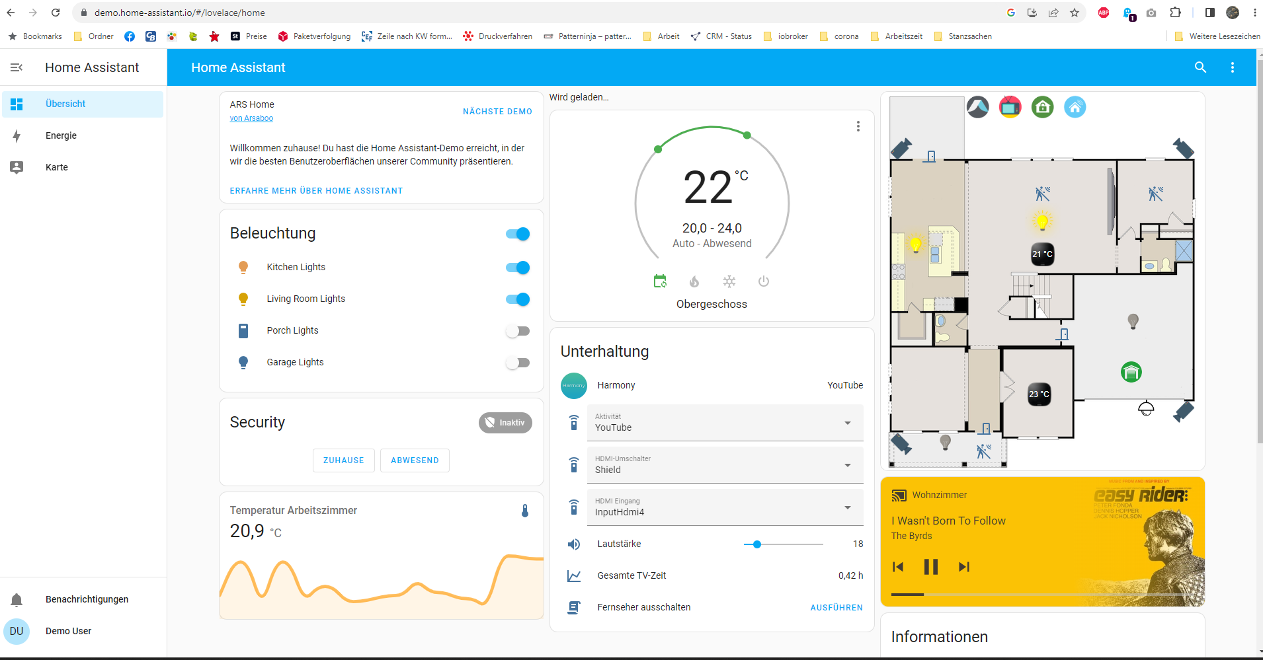The image size is (1263, 660).
Task: Click the thermometer icon on Temperatur Arbeitszimmer
Action: 525,511
